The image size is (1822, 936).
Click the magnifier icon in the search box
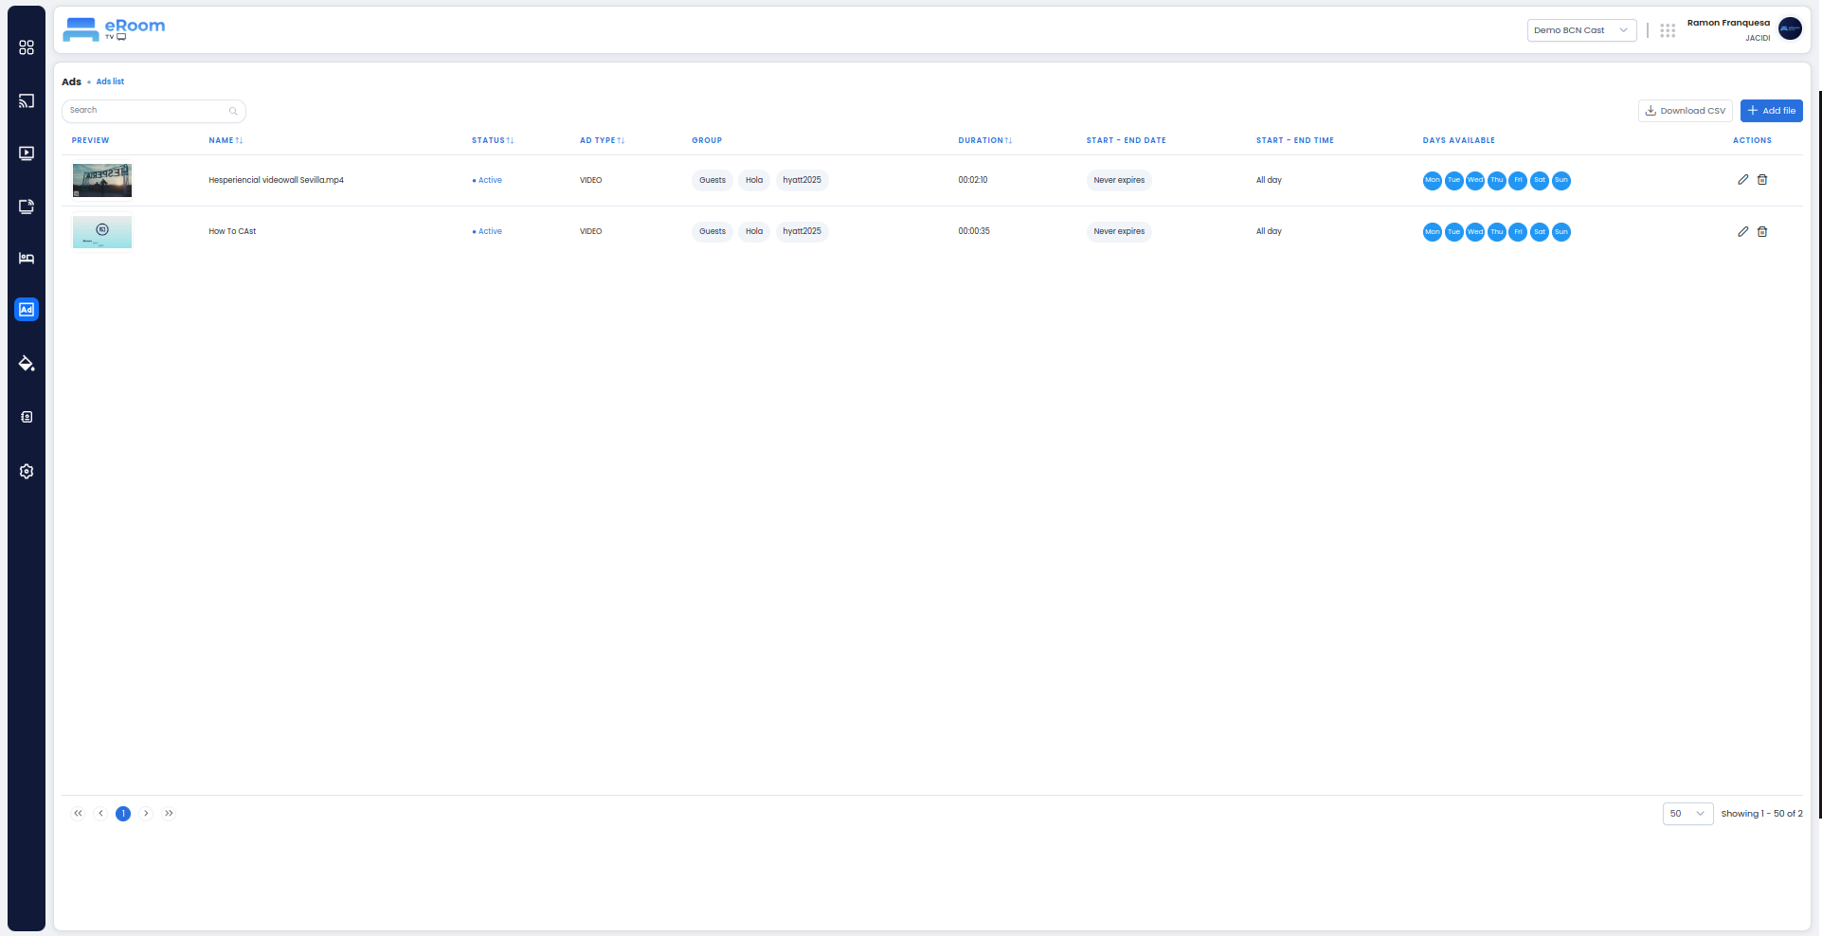pos(233,112)
